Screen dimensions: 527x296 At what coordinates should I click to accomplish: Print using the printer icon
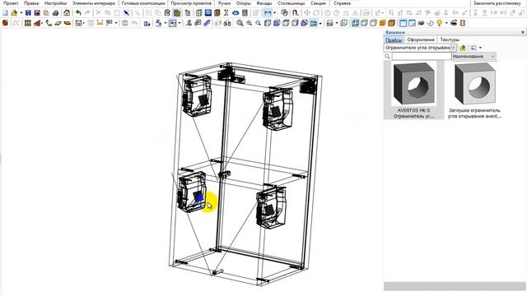tap(56, 13)
